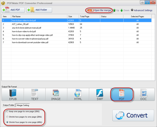Click the Total Page column header
This screenshot has height=127, width=157.
89,16
